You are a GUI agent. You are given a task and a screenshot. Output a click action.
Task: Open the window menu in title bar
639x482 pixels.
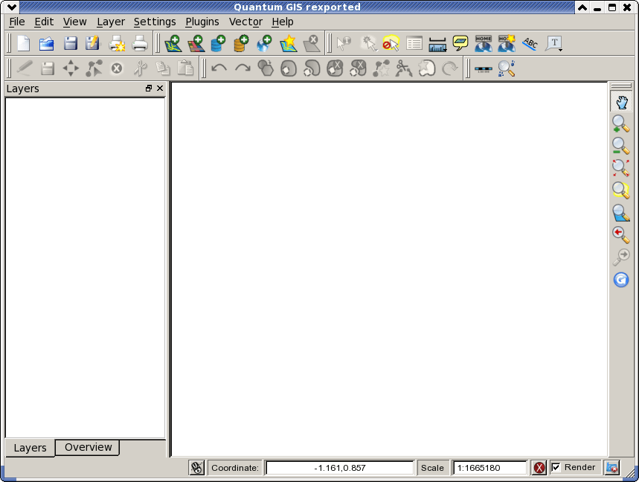click(x=12, y=7)
